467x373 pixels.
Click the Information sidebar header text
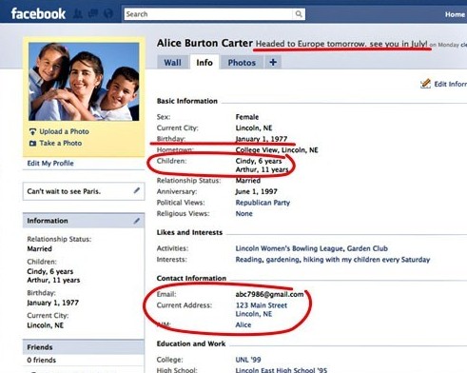pyautogui.click(x=48, y=221)
